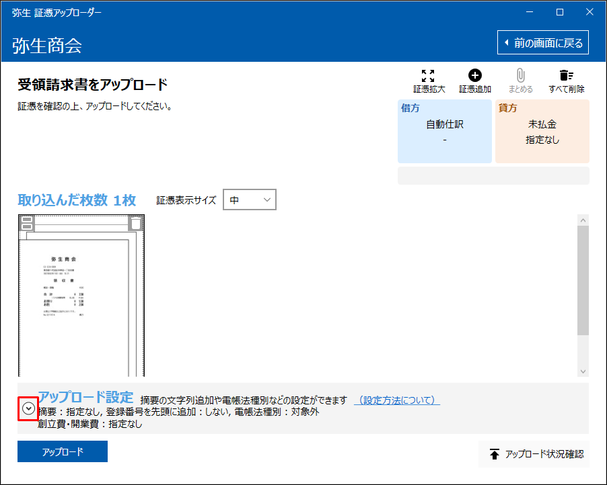Maximize the 証憑アップローダー window

click(x=559, y=12)
